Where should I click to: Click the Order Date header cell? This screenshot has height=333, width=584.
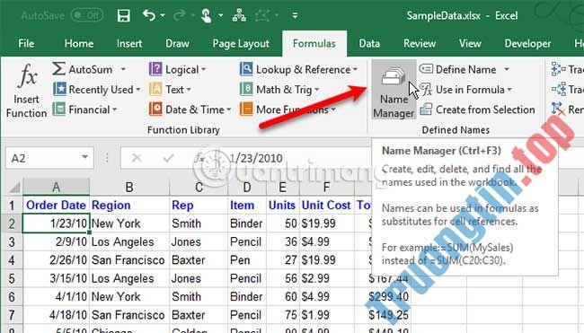coord(56,205)
